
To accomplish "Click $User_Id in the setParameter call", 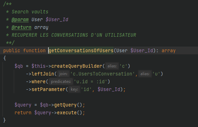I will (x=109, y=90).
